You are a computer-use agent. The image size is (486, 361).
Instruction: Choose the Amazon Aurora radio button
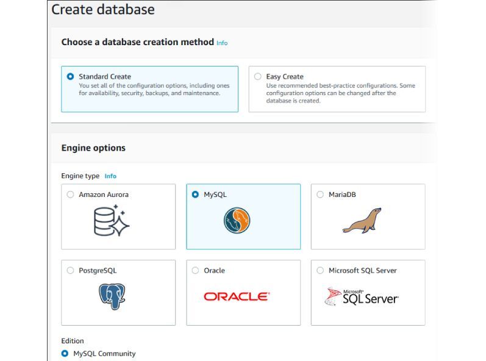point(70,195)
